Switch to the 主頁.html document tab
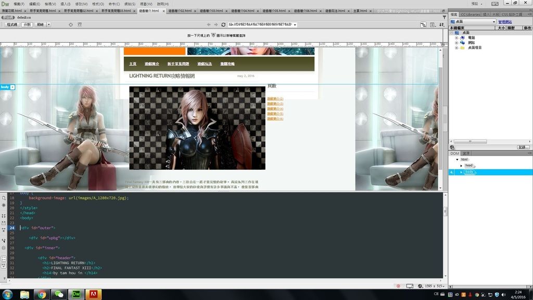The width and height of the screenshot is (533, 300). (360, 10)
